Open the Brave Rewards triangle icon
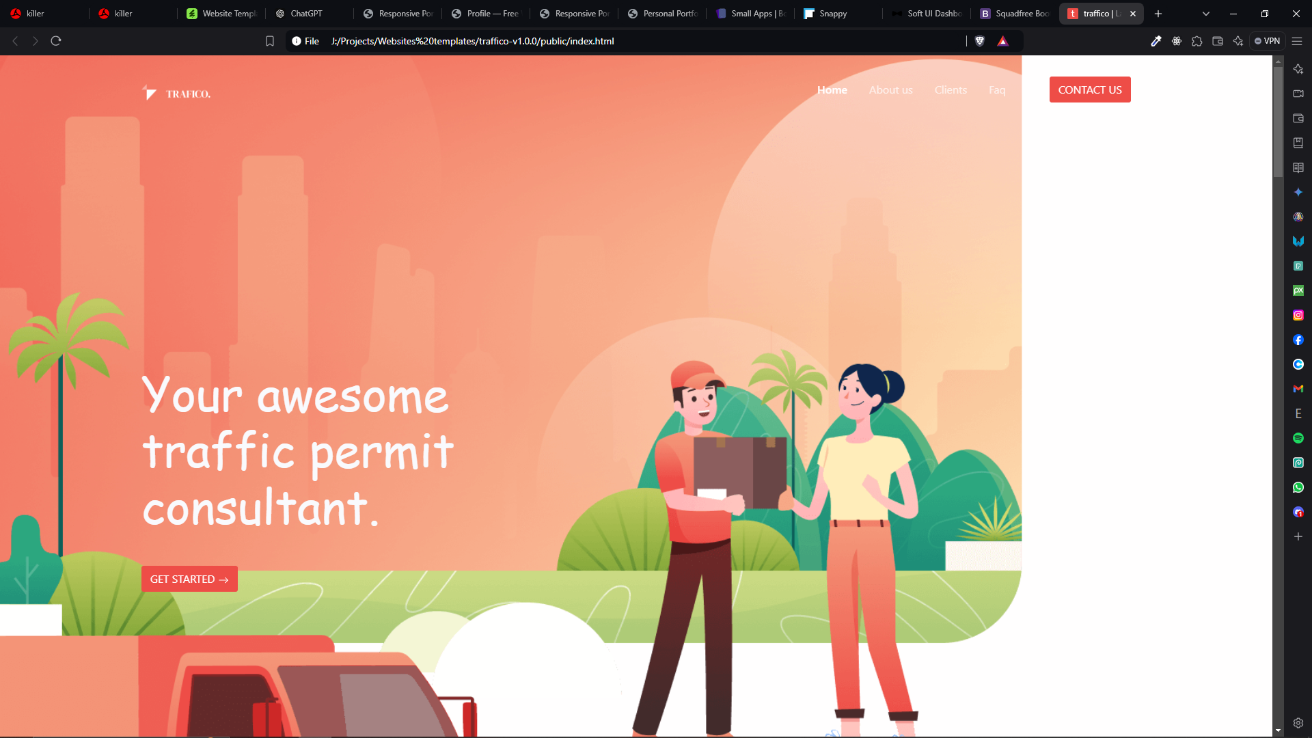The height and width of the screenshot is (738, 1312). 1003,41
